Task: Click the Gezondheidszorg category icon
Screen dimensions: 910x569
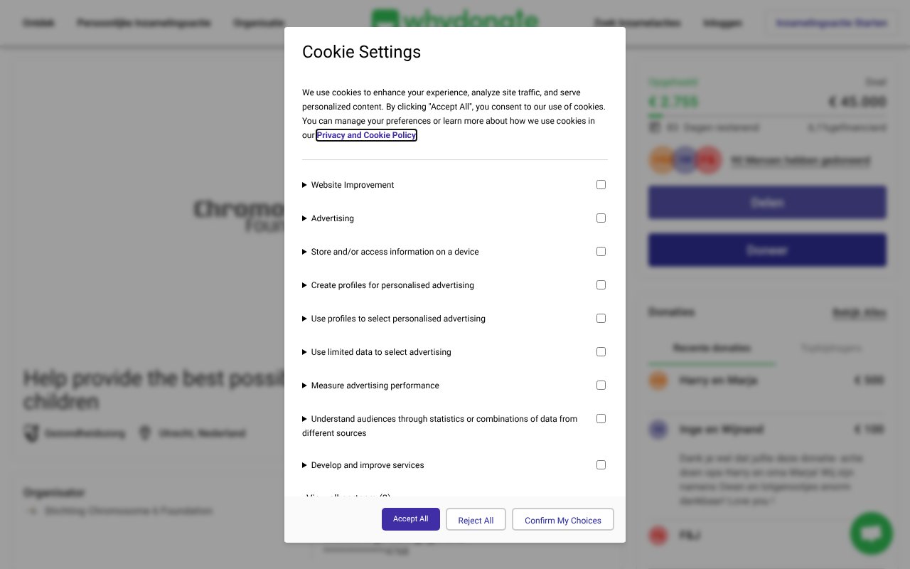Action: pyautogui.click(x=32, y=433)
